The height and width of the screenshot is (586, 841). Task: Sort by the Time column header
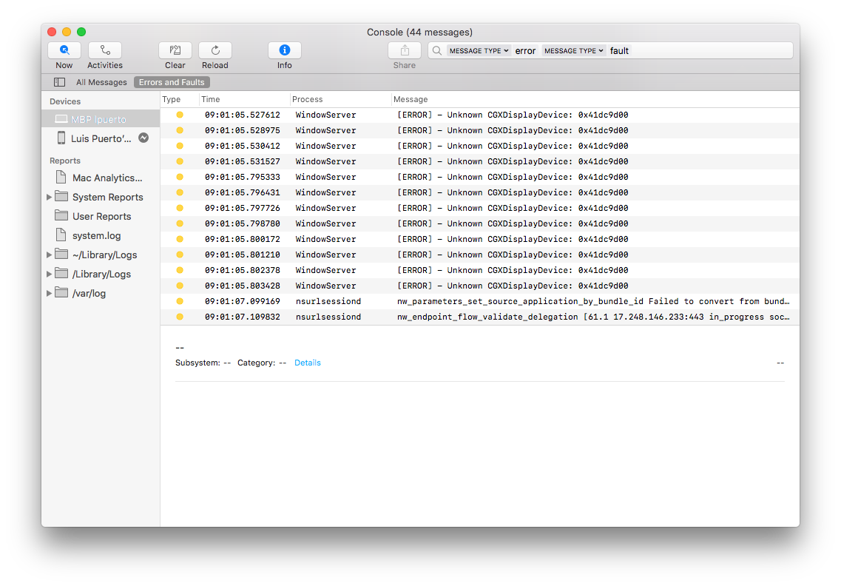[x=244, y=99]
